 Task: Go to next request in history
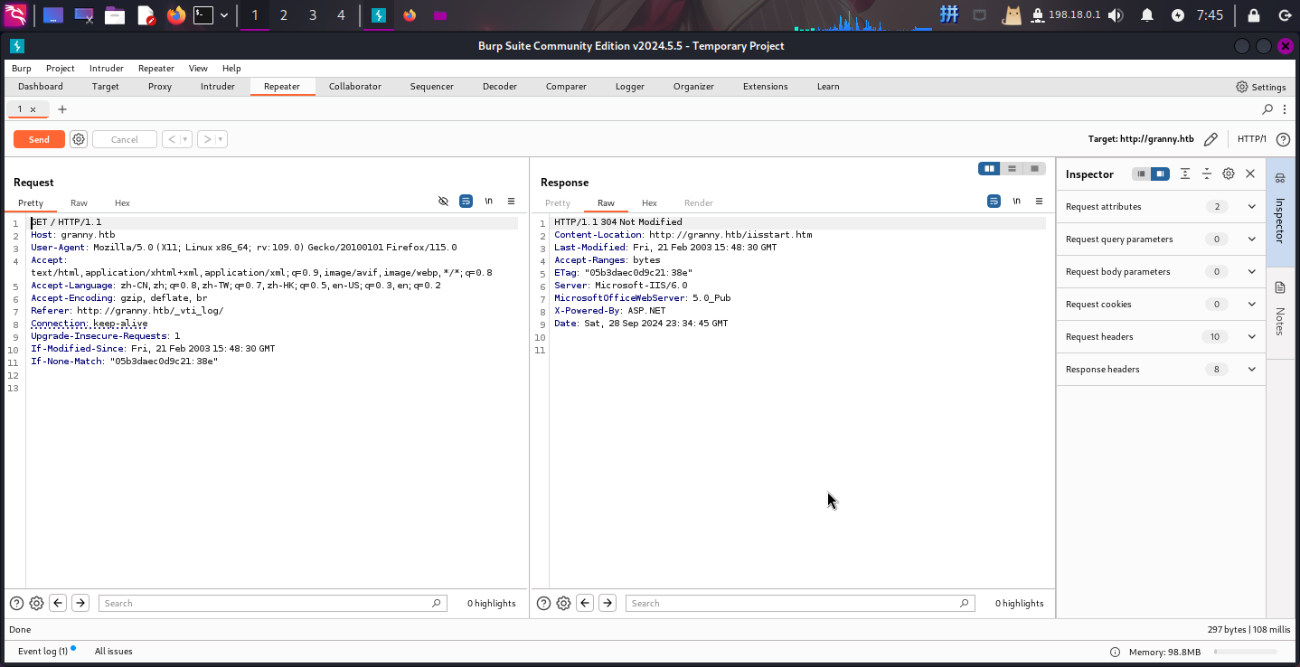coord(206,139)
